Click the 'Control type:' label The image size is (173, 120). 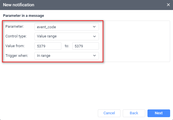click(x=16, y=37)
